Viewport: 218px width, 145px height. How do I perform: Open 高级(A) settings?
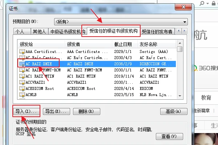(x=174, y=111)
